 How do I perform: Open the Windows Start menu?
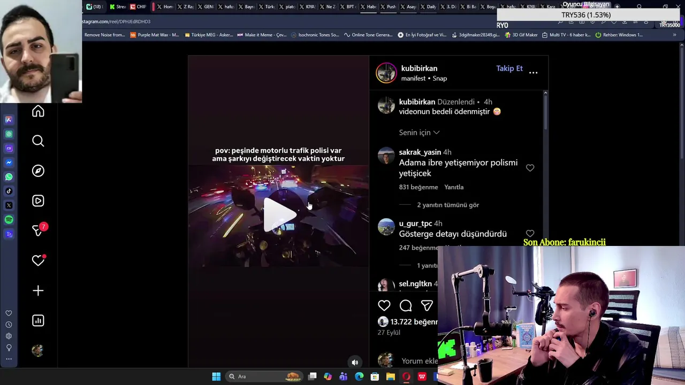click(216, 376)
